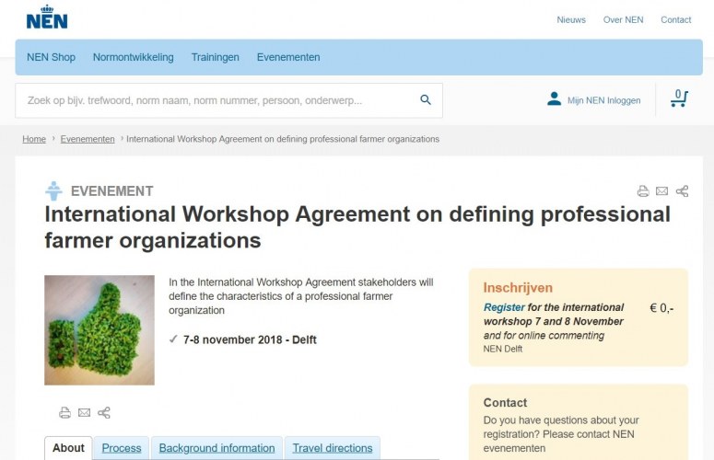Click the Over NEN link

(x=623, y=20)
